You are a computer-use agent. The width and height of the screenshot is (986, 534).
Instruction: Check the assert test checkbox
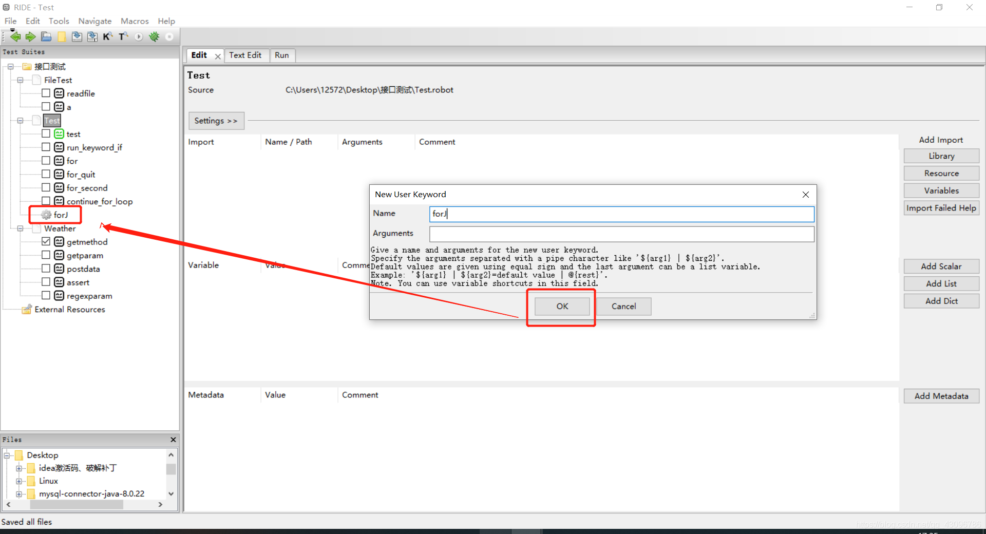(x=46, y=282)
